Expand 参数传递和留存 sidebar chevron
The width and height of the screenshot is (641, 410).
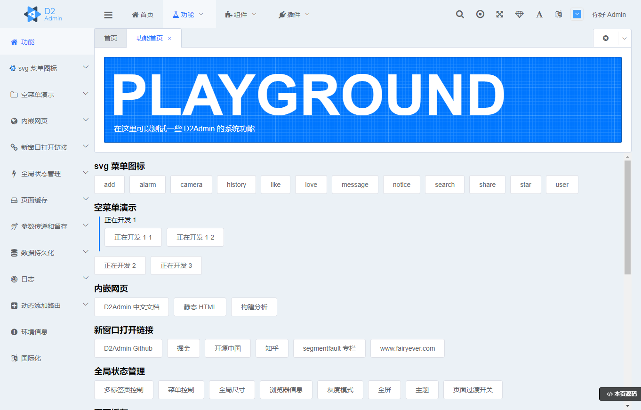click(x=86, y=225)
